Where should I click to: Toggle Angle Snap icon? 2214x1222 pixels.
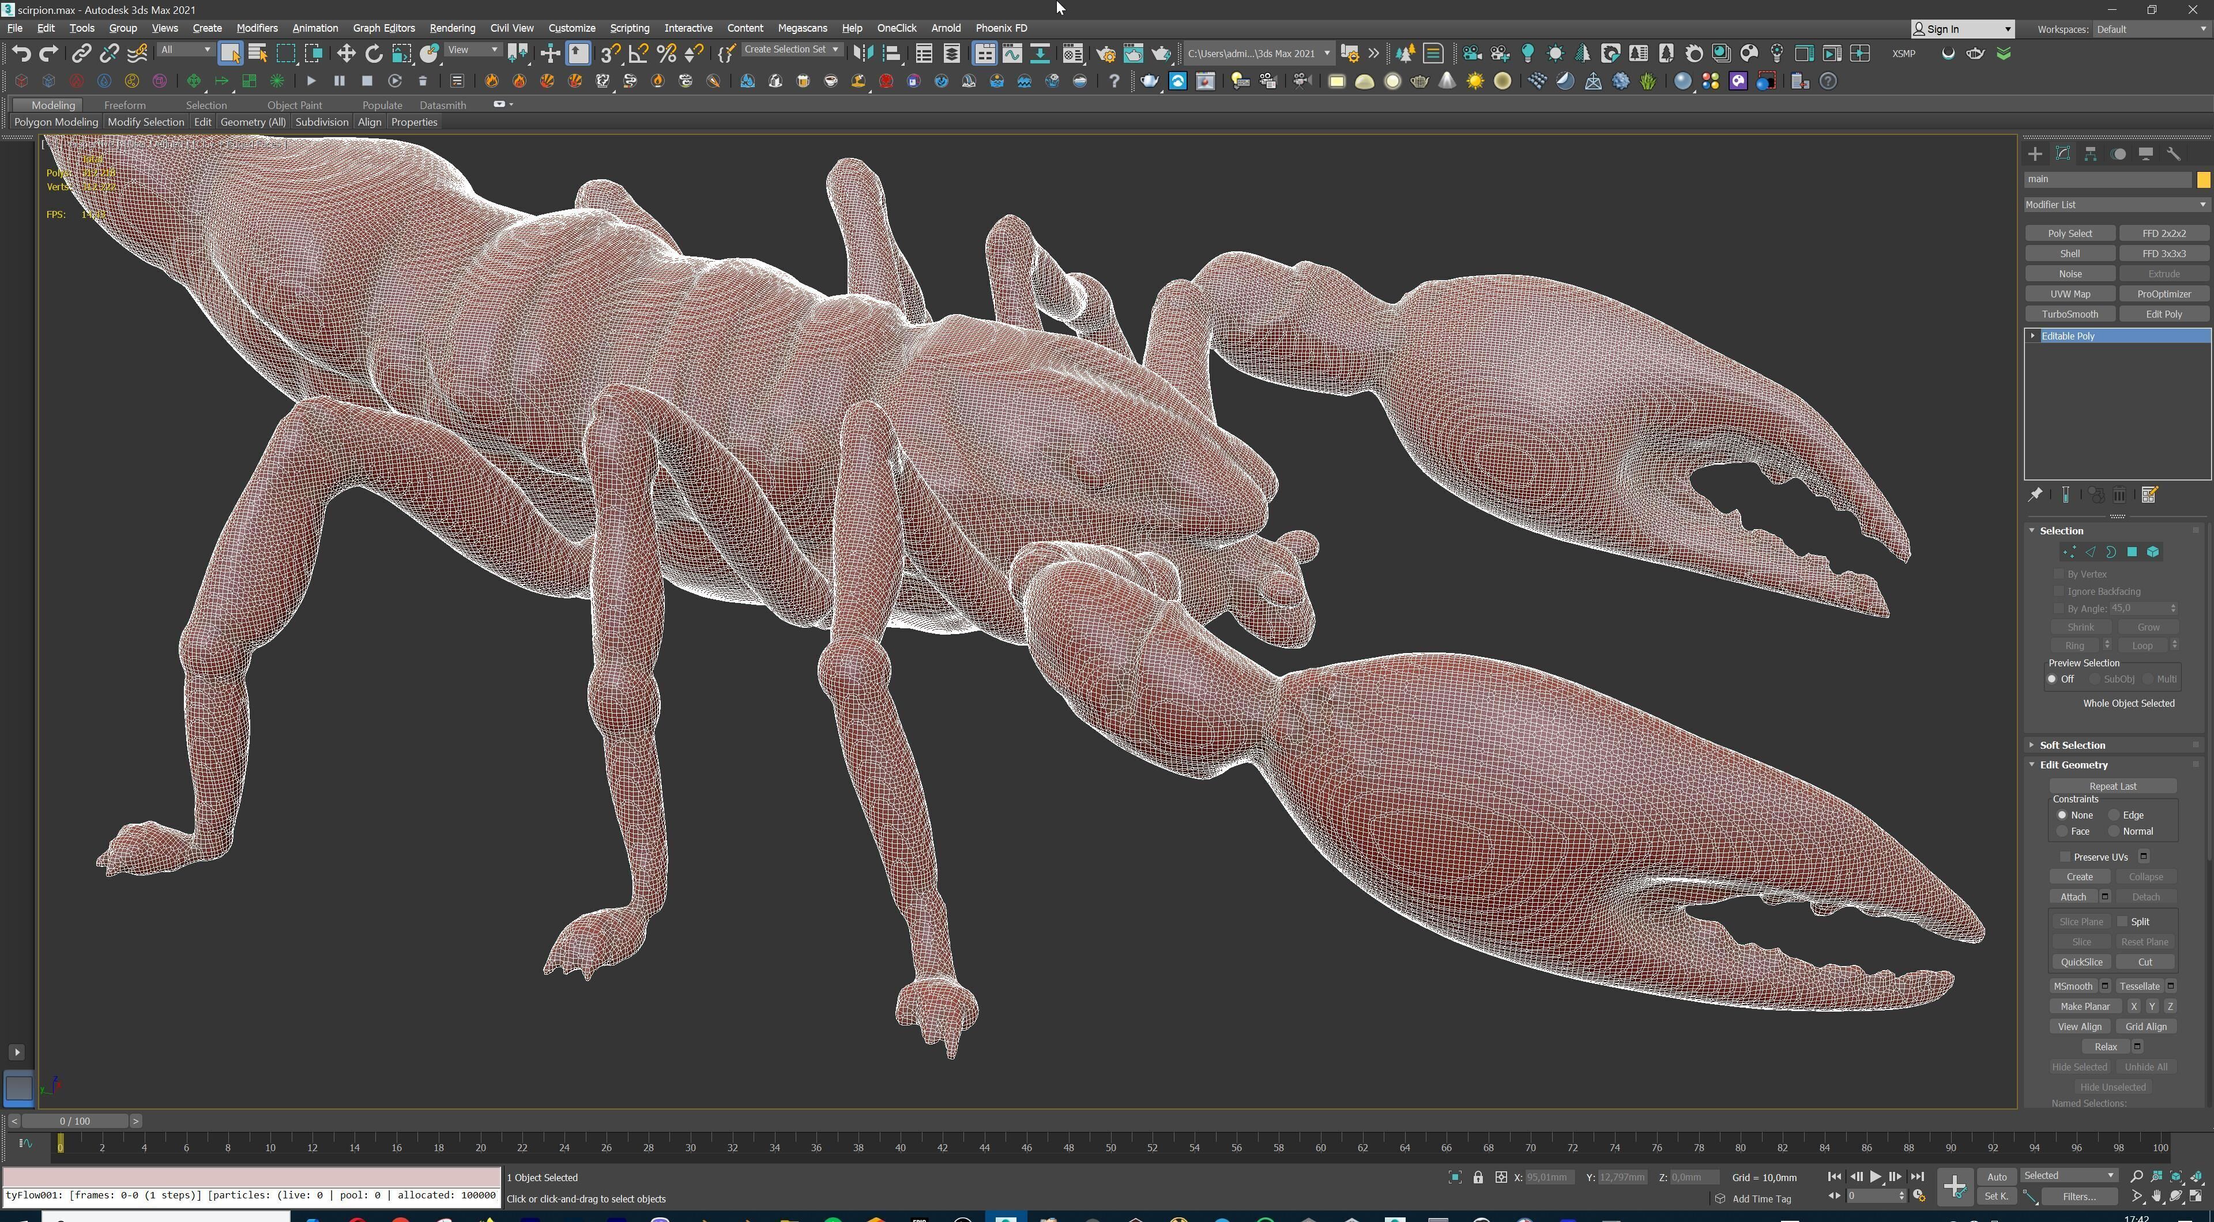click(x=639, y=53)
